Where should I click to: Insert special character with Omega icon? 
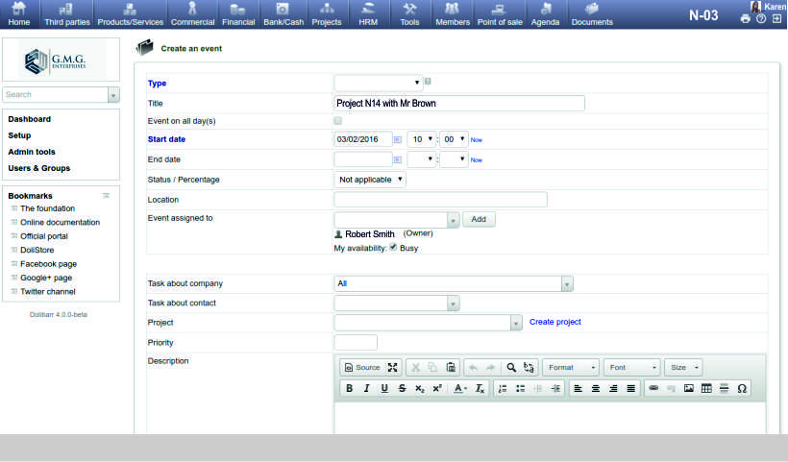point(742,388)
